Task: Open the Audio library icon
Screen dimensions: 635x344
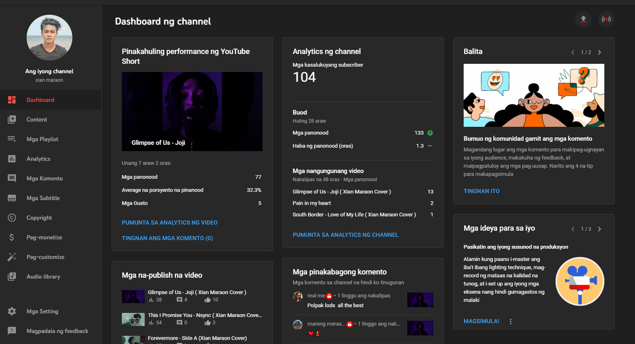Action: [x=12, y=277]
